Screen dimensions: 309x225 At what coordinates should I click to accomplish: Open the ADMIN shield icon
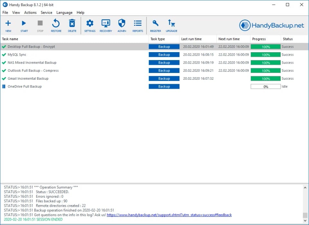122,26
